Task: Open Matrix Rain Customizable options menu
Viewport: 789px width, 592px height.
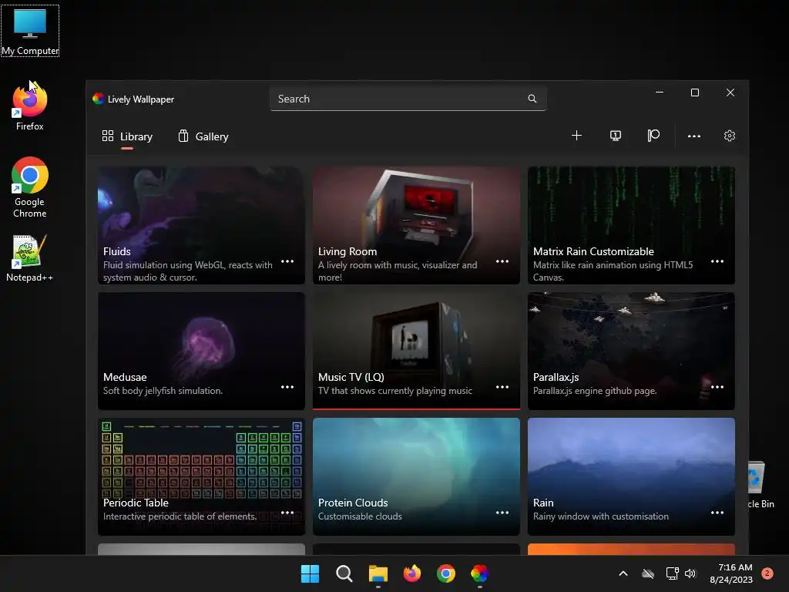Action: 717,261
